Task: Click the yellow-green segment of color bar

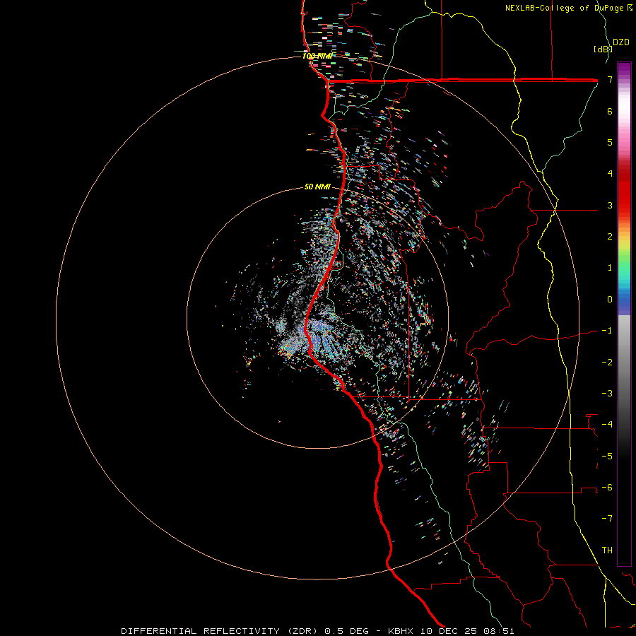Action: tap(624, 249)
